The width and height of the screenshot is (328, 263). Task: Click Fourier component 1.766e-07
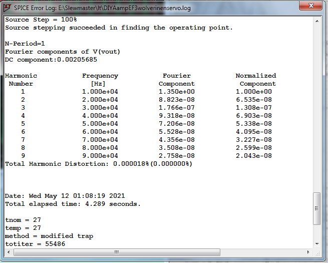click(177, 108)
